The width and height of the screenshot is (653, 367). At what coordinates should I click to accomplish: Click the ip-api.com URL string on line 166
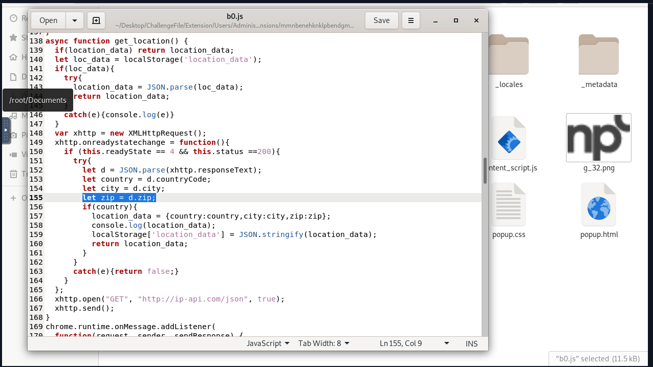click(193, 299)
